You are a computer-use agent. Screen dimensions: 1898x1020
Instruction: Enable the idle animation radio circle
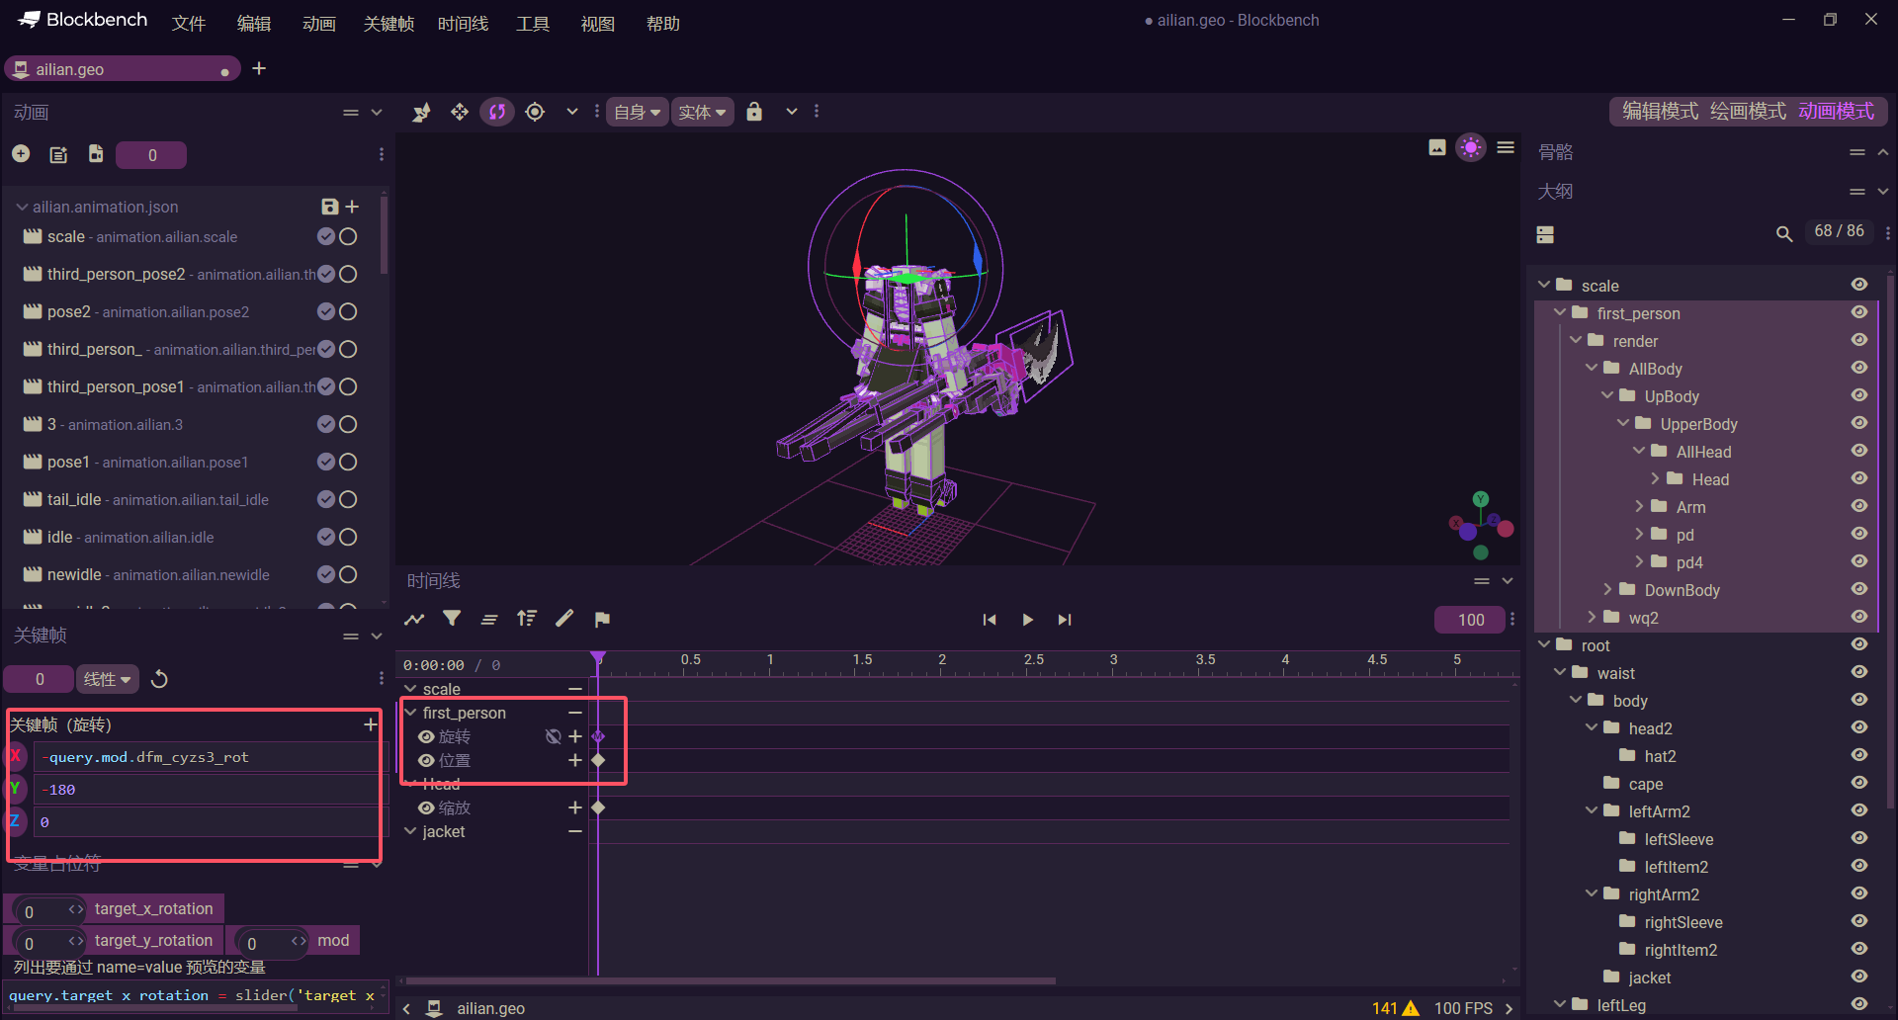click(348, 537)
